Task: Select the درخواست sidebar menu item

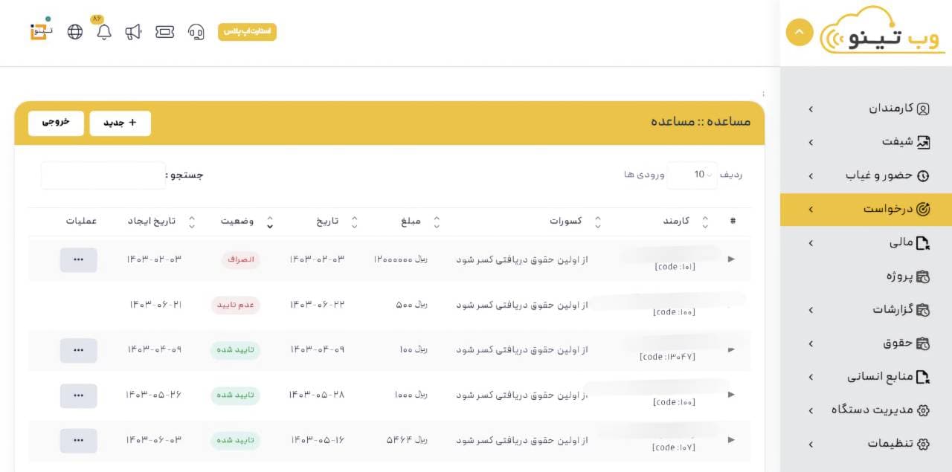Action: click(866, 209)
